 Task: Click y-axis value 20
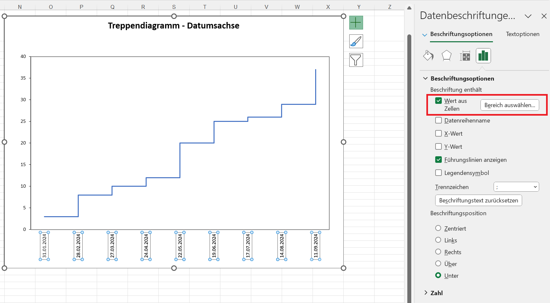[x=23, y=143]
